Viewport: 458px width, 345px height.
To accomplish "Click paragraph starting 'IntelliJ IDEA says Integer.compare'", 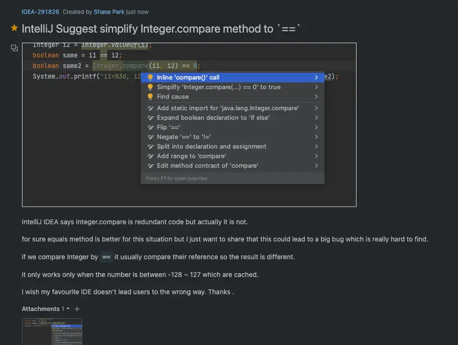I will [134, 222].
